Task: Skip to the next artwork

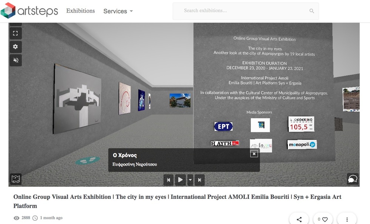Action: pyautogui.click(x=199, y=180)
